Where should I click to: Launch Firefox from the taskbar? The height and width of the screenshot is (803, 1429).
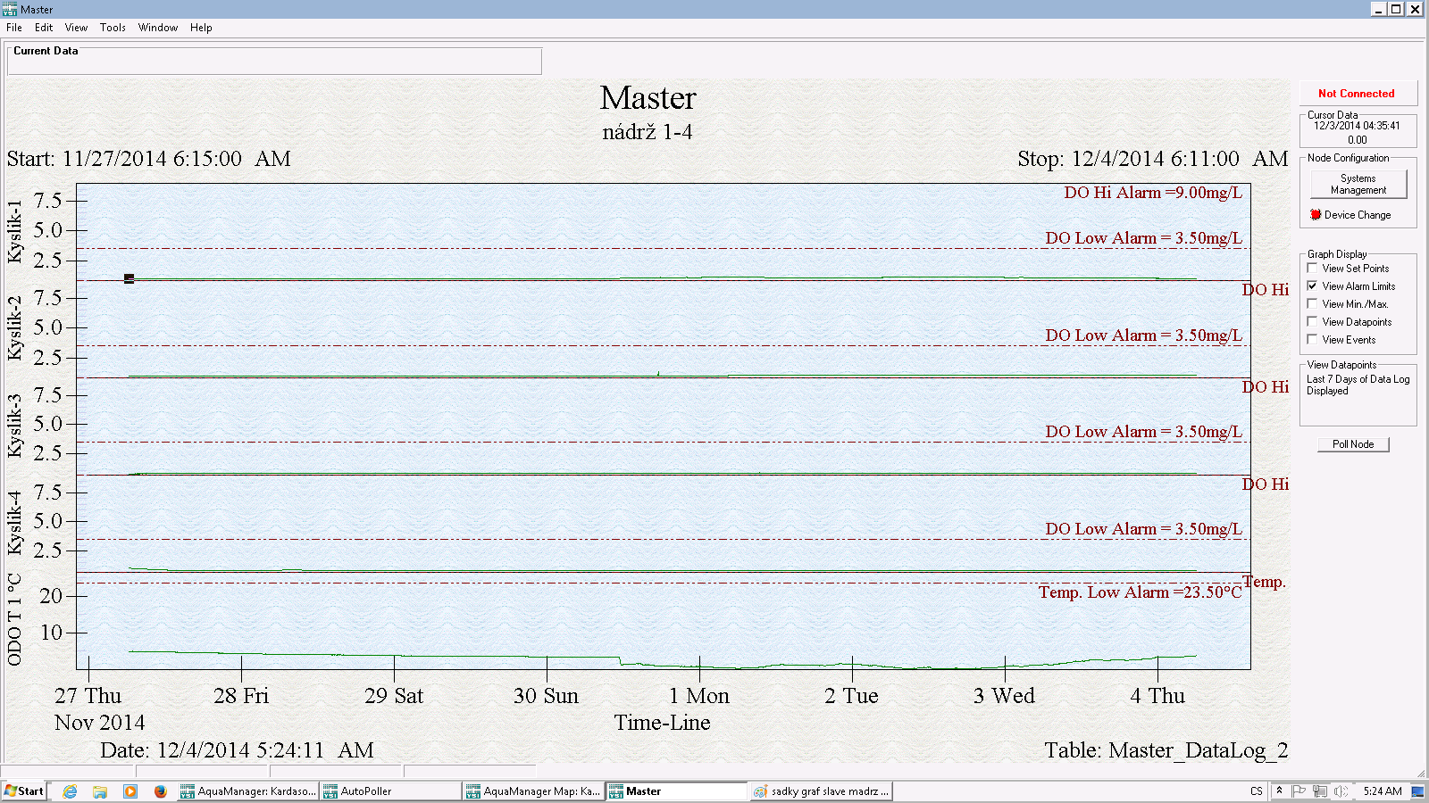pyautogui.click(x=161, y=791)
